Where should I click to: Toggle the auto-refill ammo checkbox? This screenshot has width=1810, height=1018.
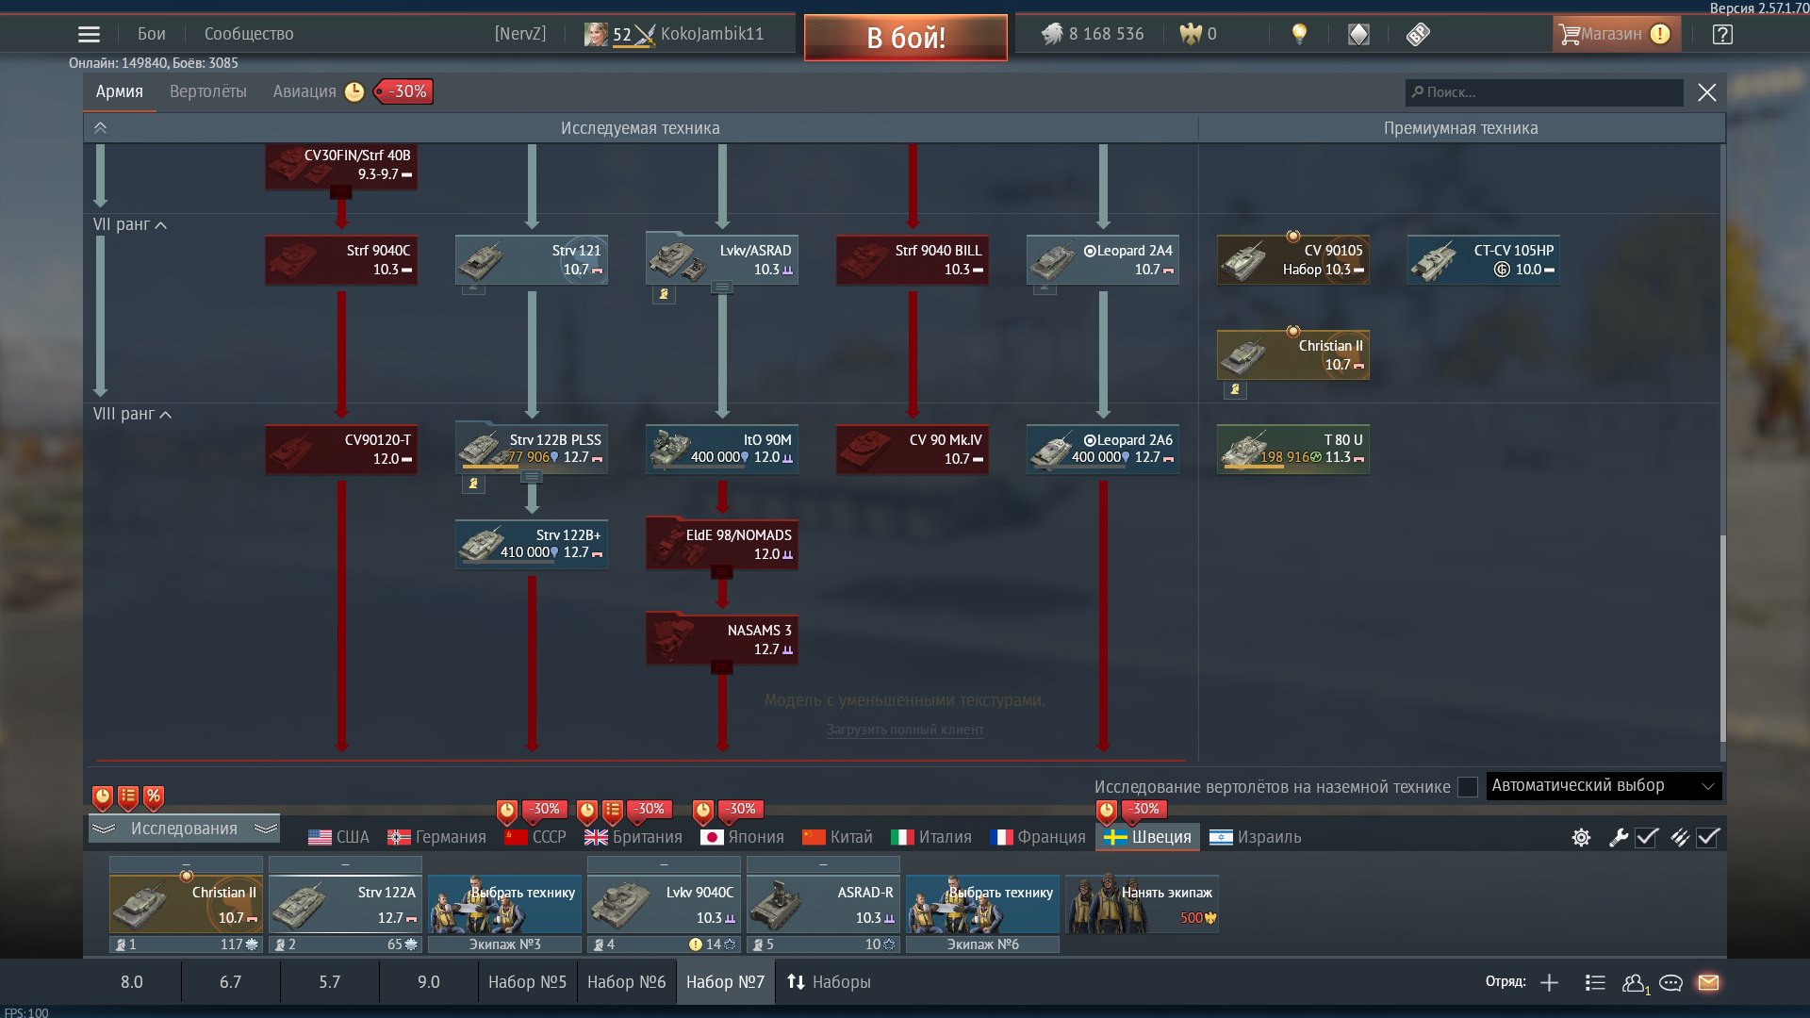point(1708,837)
